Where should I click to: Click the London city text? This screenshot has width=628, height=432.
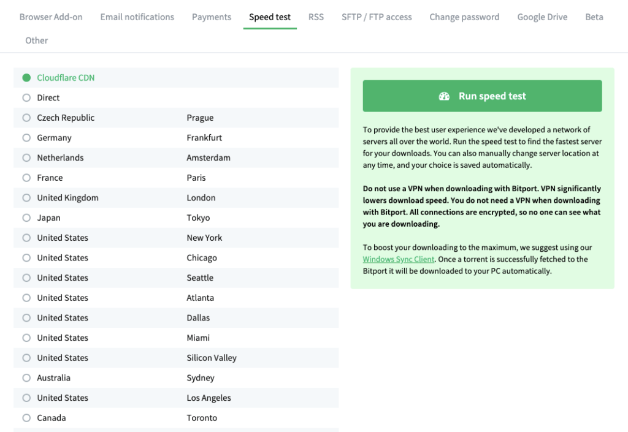click(x=201, y=197)
